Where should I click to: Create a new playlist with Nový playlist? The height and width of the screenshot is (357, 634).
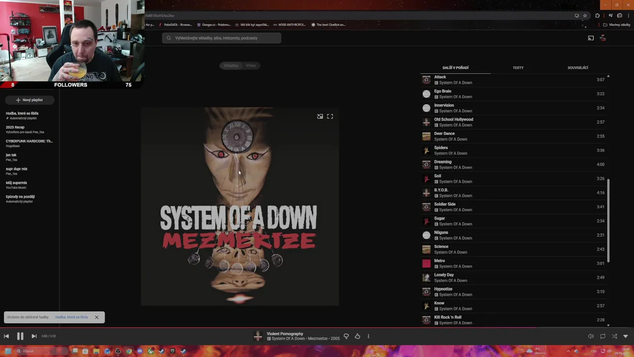(29, 100)
